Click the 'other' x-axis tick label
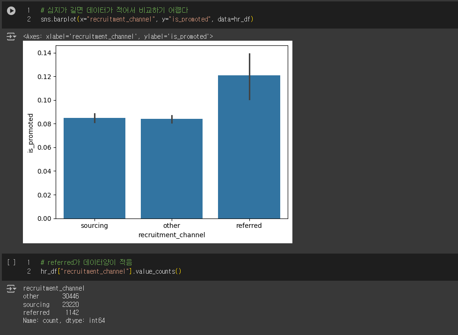The image size is (458, 335). [172, 226]
